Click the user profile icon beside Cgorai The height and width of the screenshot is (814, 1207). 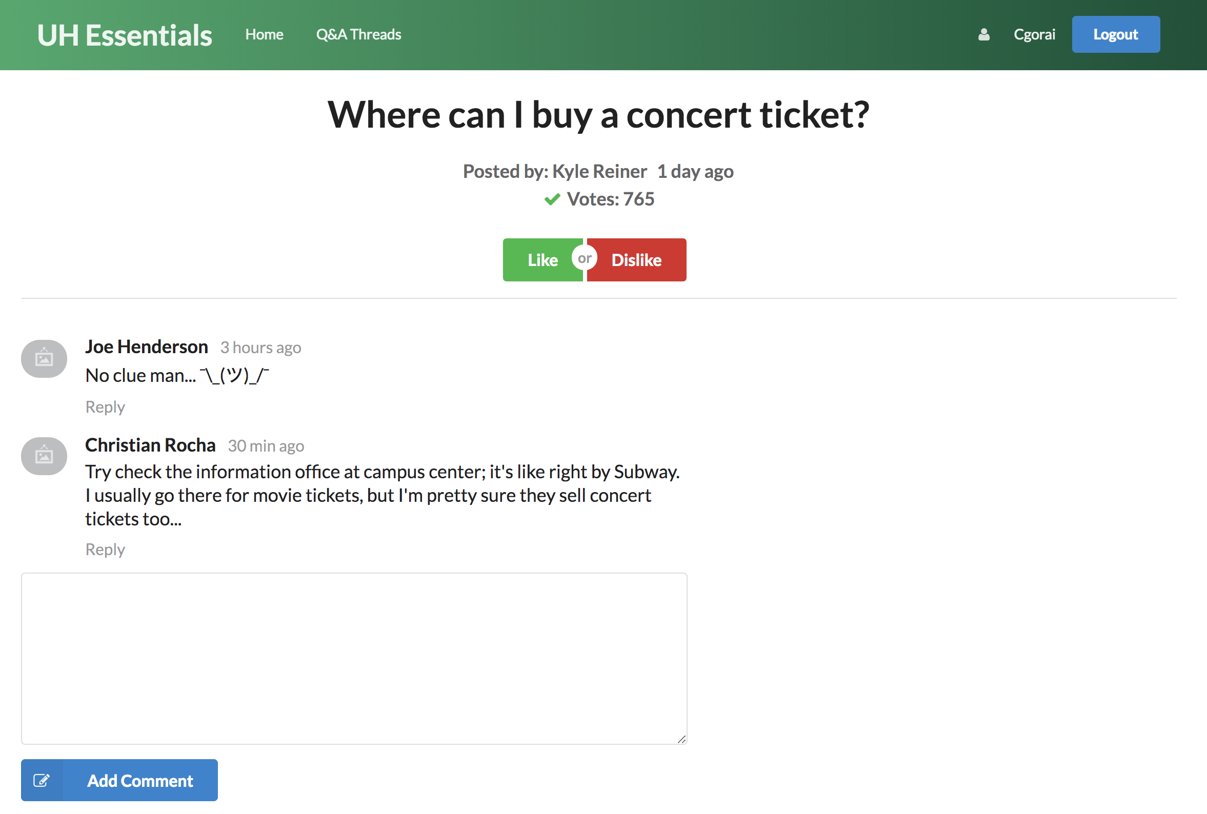point(984,35)
